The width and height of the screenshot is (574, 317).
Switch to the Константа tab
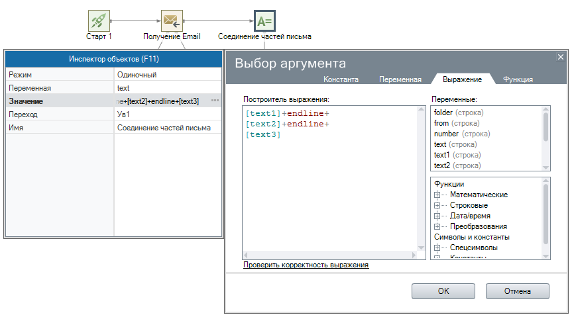(341, 79)
